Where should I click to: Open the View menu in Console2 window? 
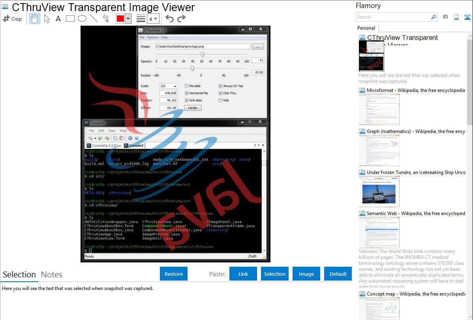pos(112,131)
